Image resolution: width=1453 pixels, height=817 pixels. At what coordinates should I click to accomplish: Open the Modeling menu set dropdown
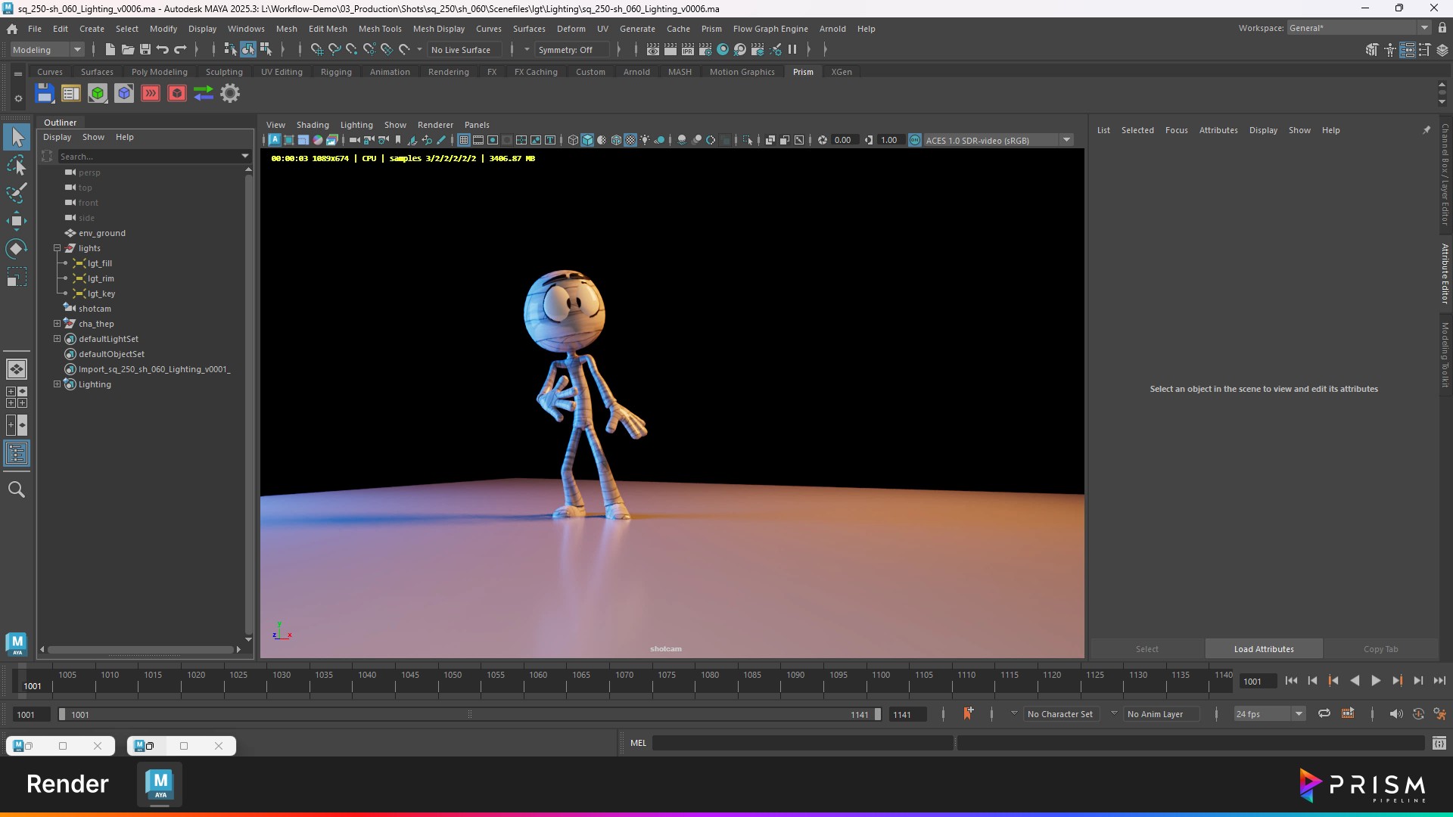point(47,50)
